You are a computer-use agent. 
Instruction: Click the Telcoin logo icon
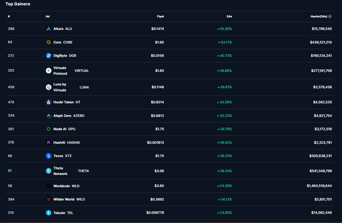pos(49,213)
